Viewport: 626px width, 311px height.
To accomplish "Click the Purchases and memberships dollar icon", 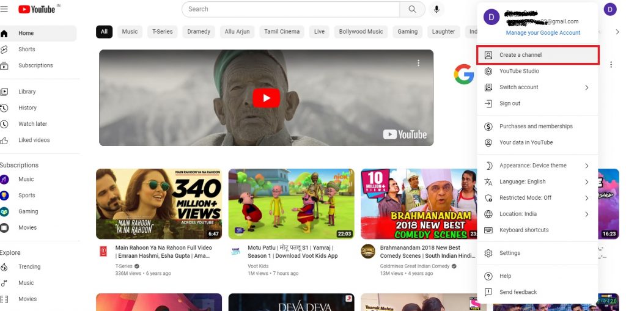I will [488, 126].
